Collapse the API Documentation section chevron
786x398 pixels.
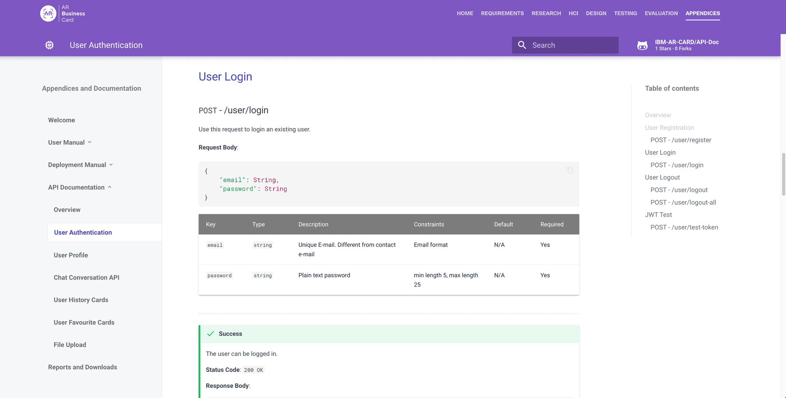[x=109, y=187]
